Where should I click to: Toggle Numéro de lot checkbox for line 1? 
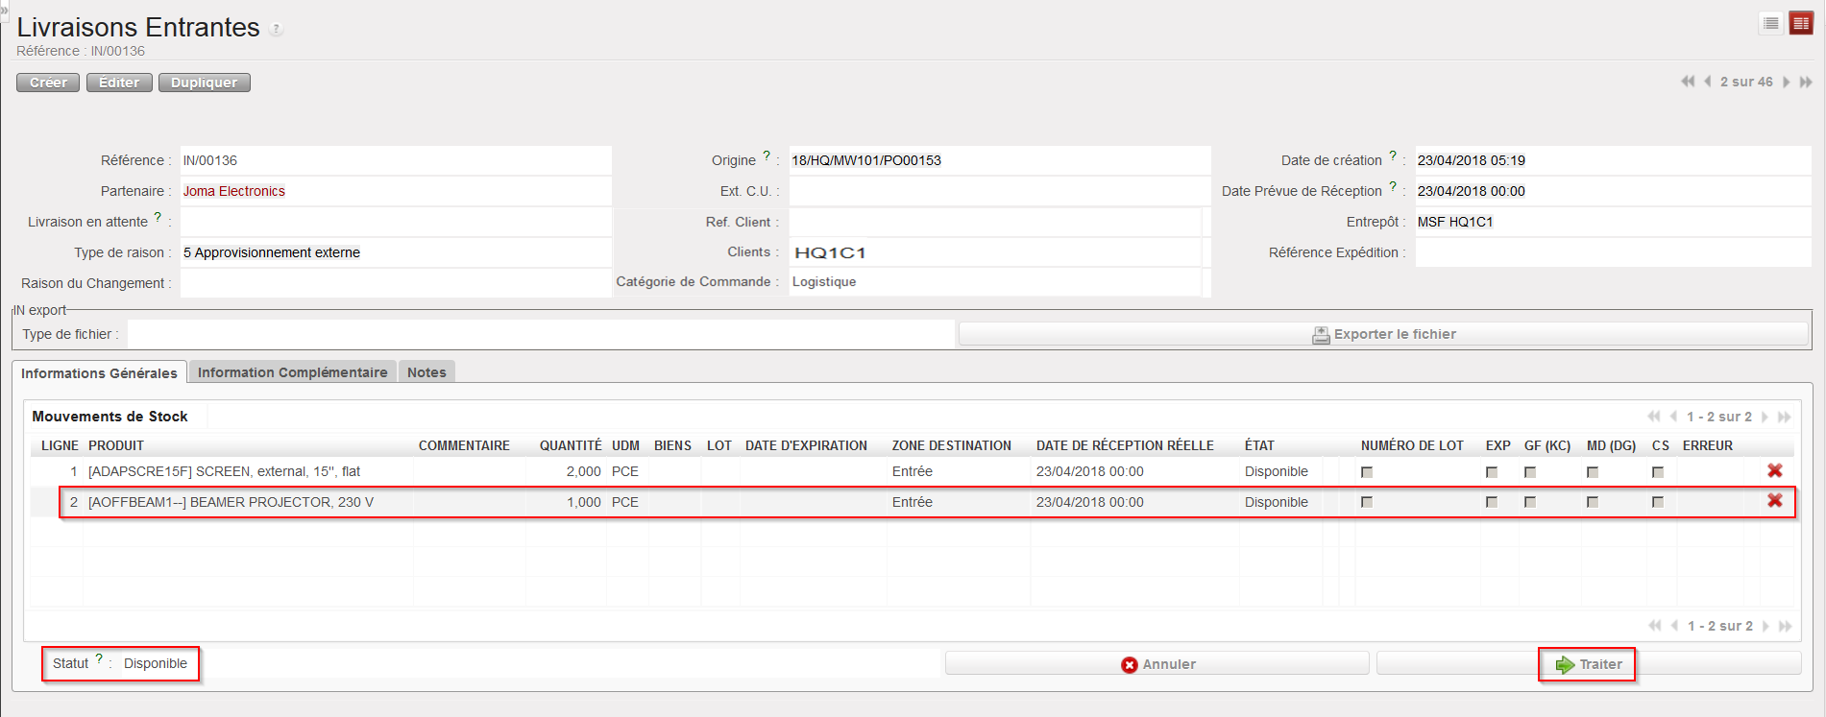point(1367,472)
